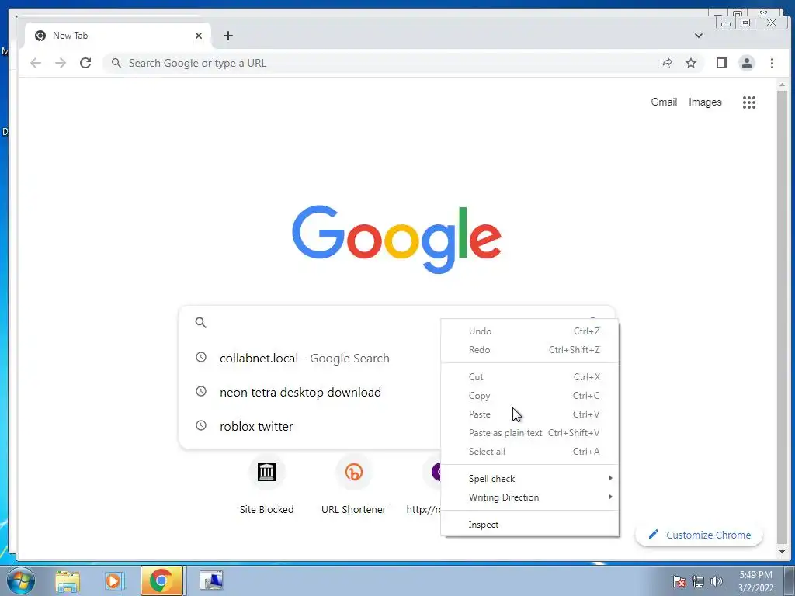Screen dimensions: 795x596
Task: Expand the Writing Direction submenu
Action: coord(529,497)
